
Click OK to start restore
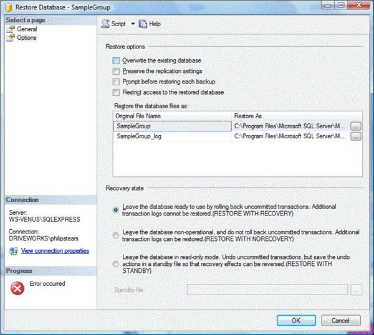tap(296, 320)
